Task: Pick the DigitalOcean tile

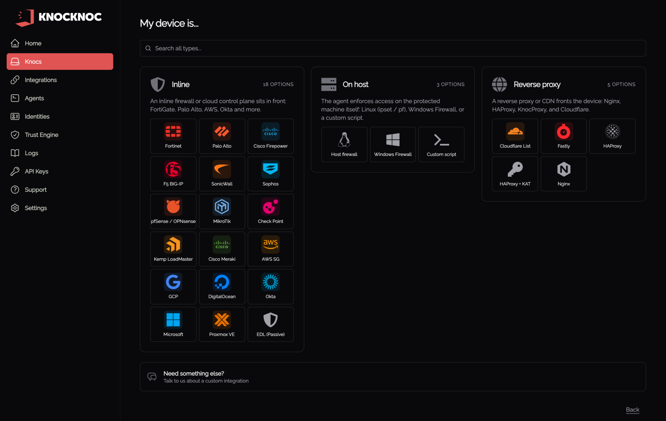Action: [222, 286]
